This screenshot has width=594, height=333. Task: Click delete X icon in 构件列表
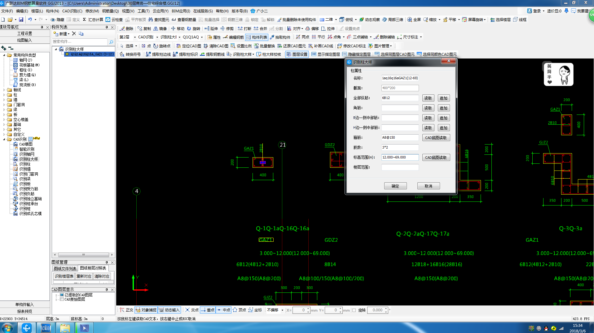point(74,33)
